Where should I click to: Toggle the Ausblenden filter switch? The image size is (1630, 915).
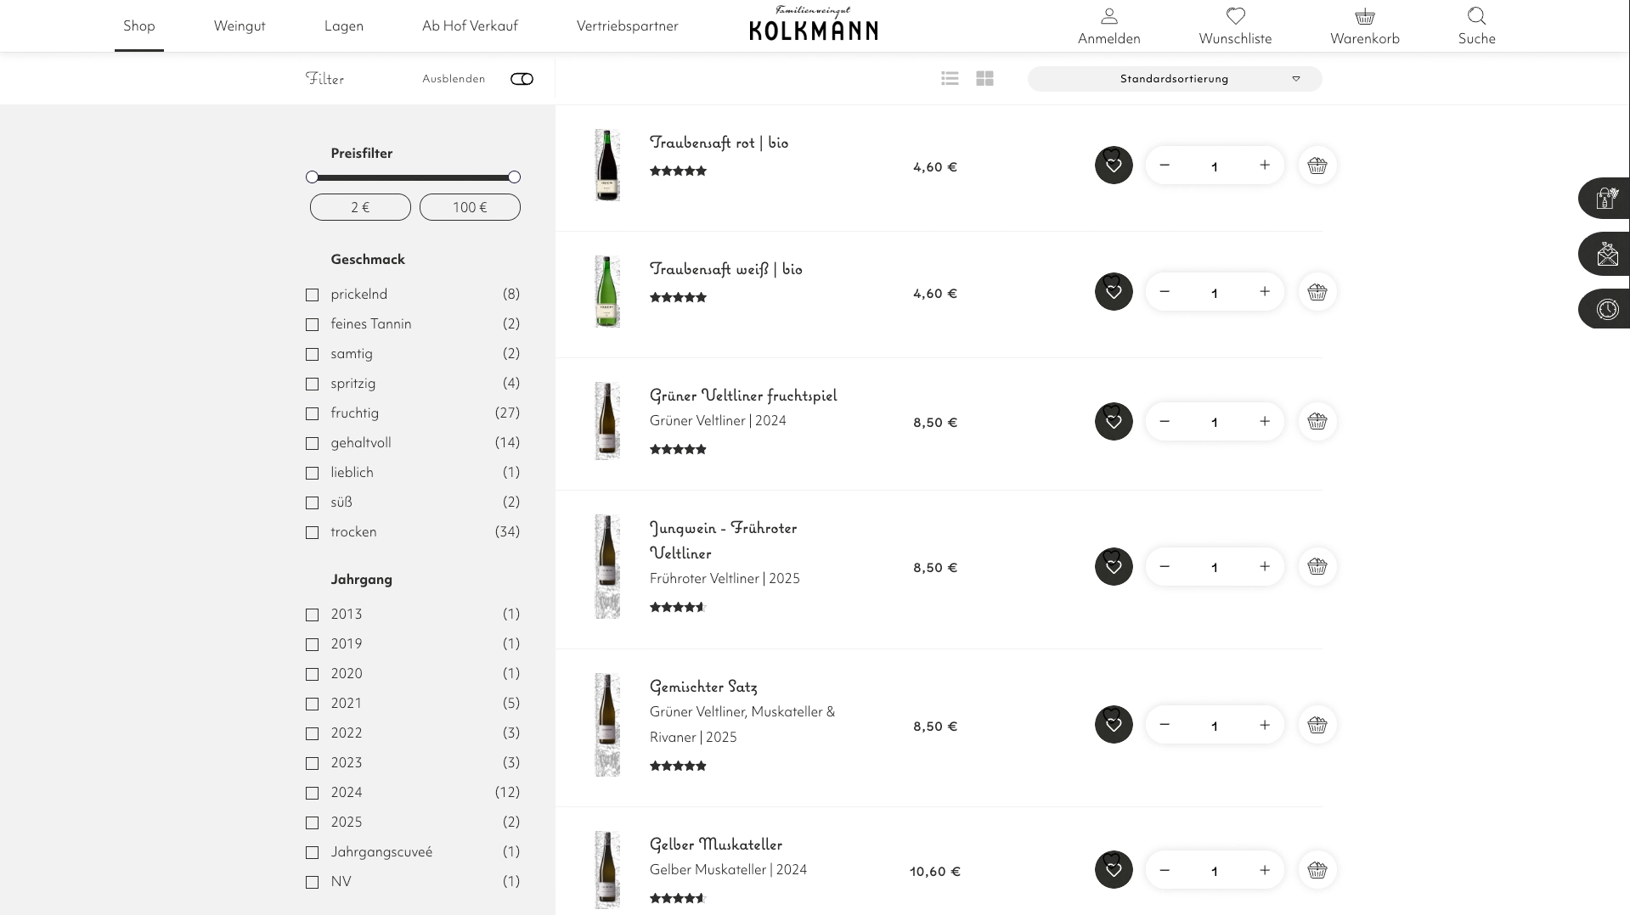coord(522,79)
